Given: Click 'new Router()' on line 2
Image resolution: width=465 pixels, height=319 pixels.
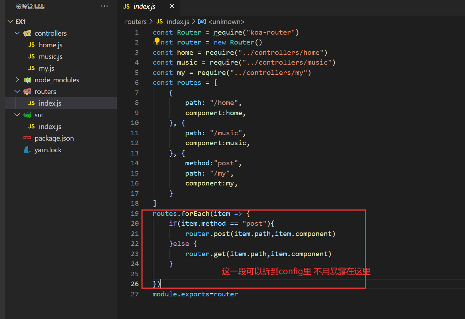Looking at the screenshot, I should (x=238, y=42).
